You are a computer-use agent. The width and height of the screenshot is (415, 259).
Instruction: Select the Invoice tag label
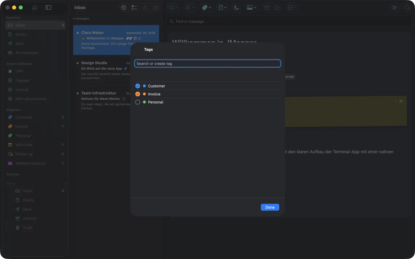click(154, 94)
